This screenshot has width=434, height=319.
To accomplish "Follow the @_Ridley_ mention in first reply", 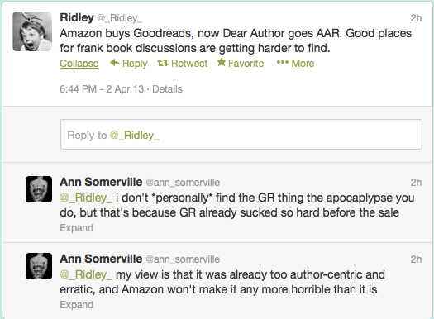I will pyautogui.click(x=86, y=198).
